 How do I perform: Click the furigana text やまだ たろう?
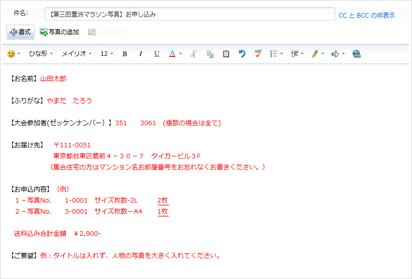[69, 101]
